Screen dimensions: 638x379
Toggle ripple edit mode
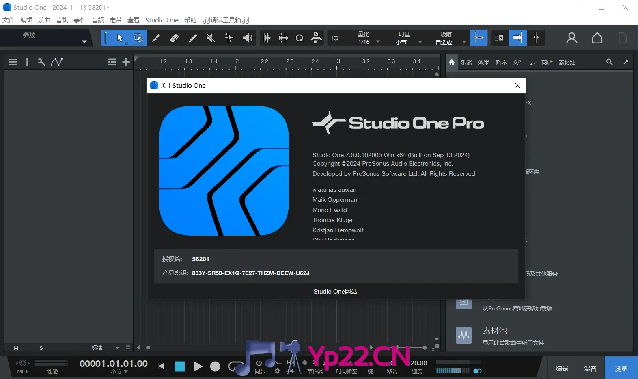(500, 38)
